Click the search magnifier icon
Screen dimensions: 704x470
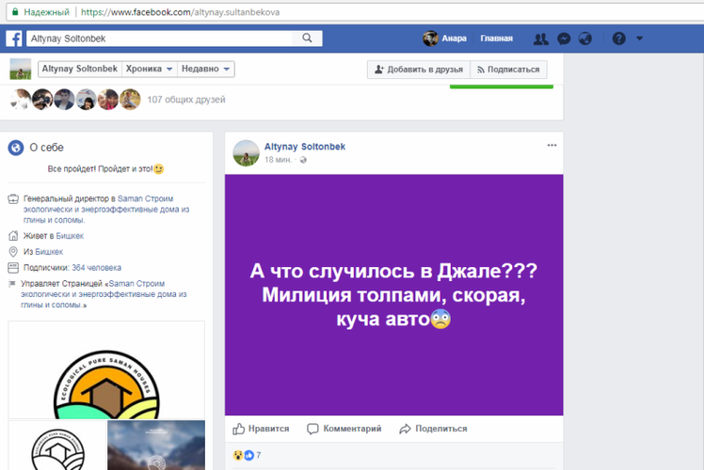[x=307, y=39]
